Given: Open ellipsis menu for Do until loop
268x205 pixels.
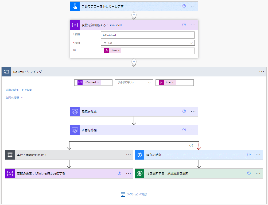Looking at the screenshot, I should pos(262,72).
